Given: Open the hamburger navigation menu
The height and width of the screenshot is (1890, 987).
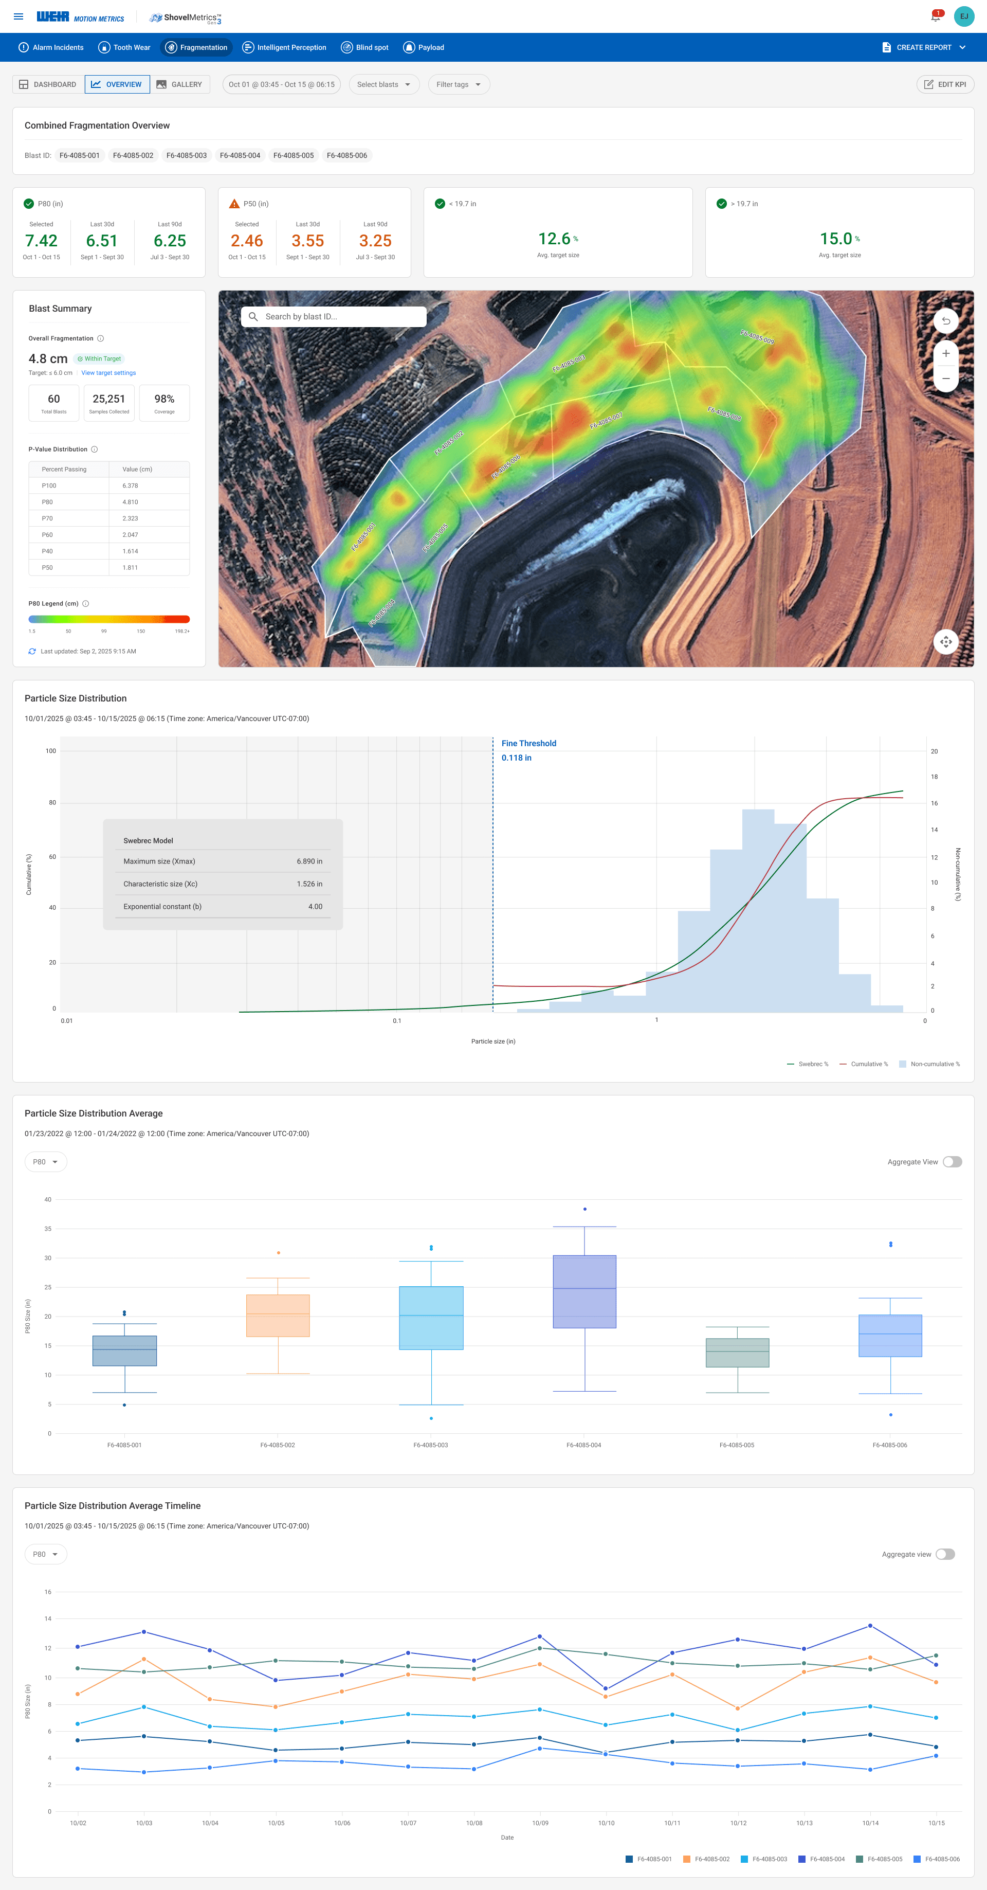Looking at the screenshot, I should 19,16.
